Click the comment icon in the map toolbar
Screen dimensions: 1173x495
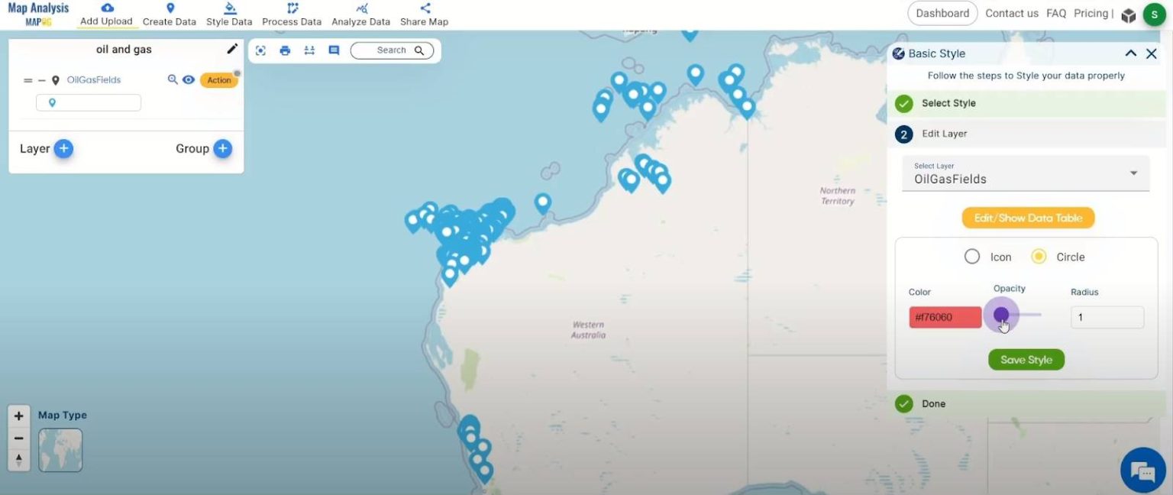tap(334, 50)
